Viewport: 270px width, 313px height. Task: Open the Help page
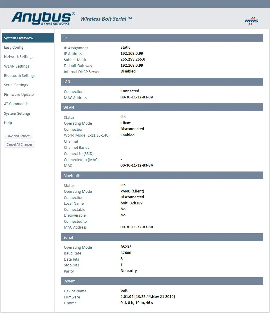pyautogui.click(x=8, y=123)
